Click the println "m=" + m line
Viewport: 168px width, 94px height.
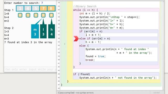pyautogui.click(x=102, y=28)
